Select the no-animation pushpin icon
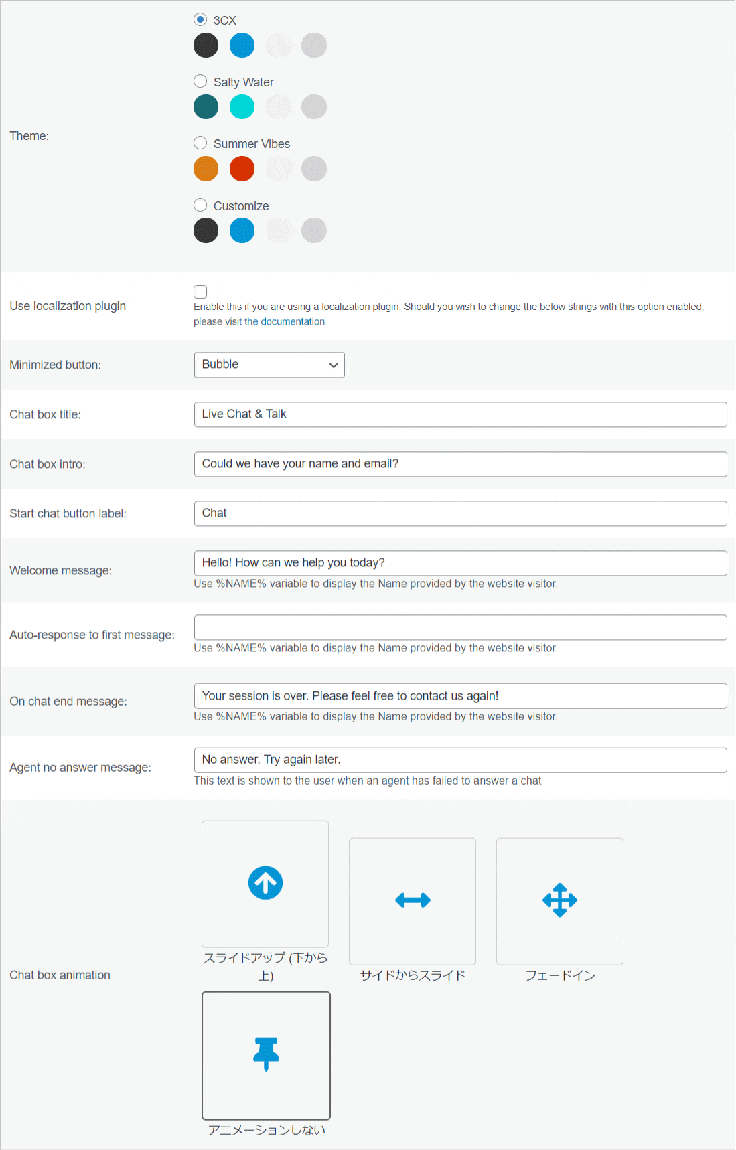The image size is (736, 1150). click(x=266, y=1054)
